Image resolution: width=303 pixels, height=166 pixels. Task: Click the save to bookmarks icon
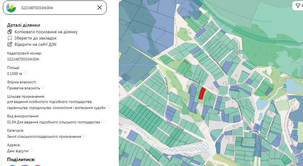[10, 38]
